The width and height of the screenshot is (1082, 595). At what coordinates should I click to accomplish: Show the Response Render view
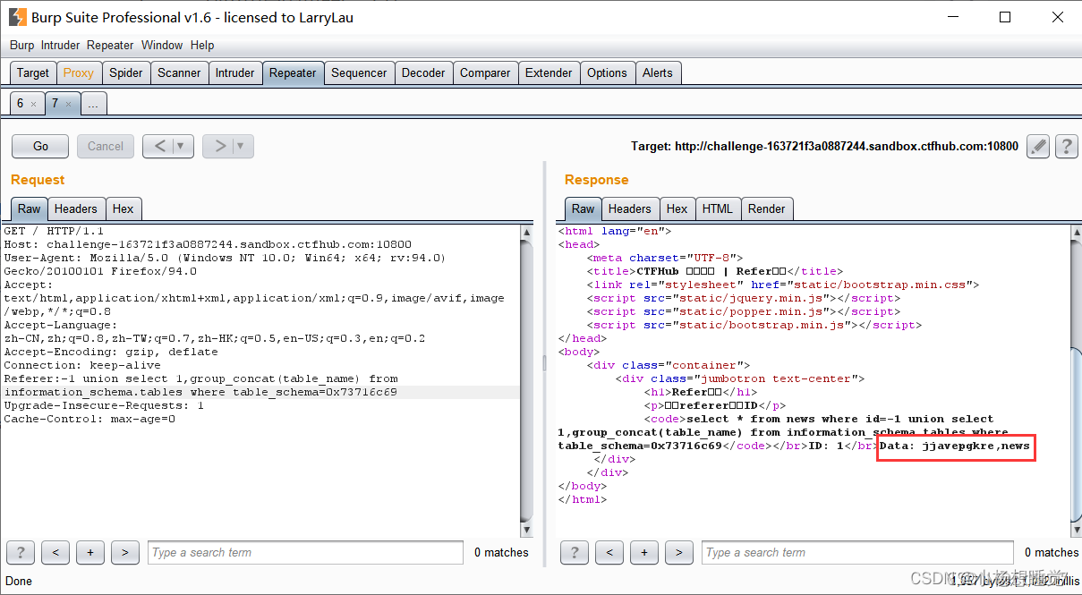767,208
